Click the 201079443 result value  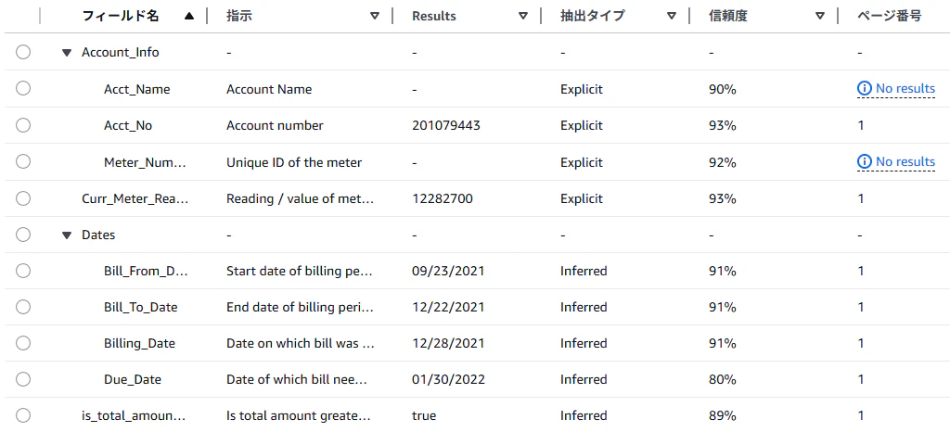tap(446, 125)
